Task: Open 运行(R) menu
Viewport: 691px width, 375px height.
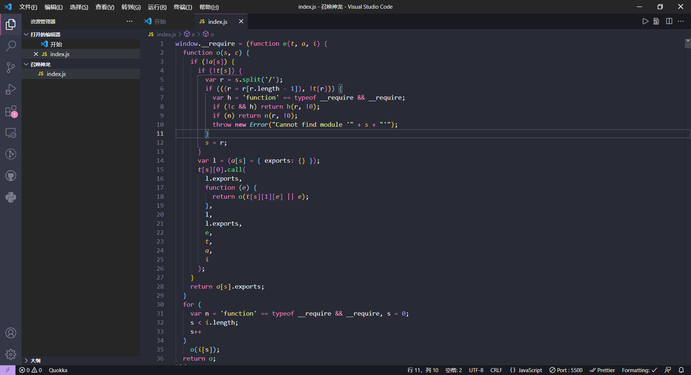Action: pos(157,7)
